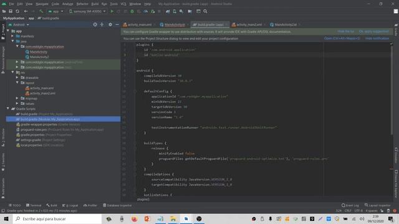Click the Windows Start button
The height and width of the screenshot is (224, 399).
tap(6, 218)
